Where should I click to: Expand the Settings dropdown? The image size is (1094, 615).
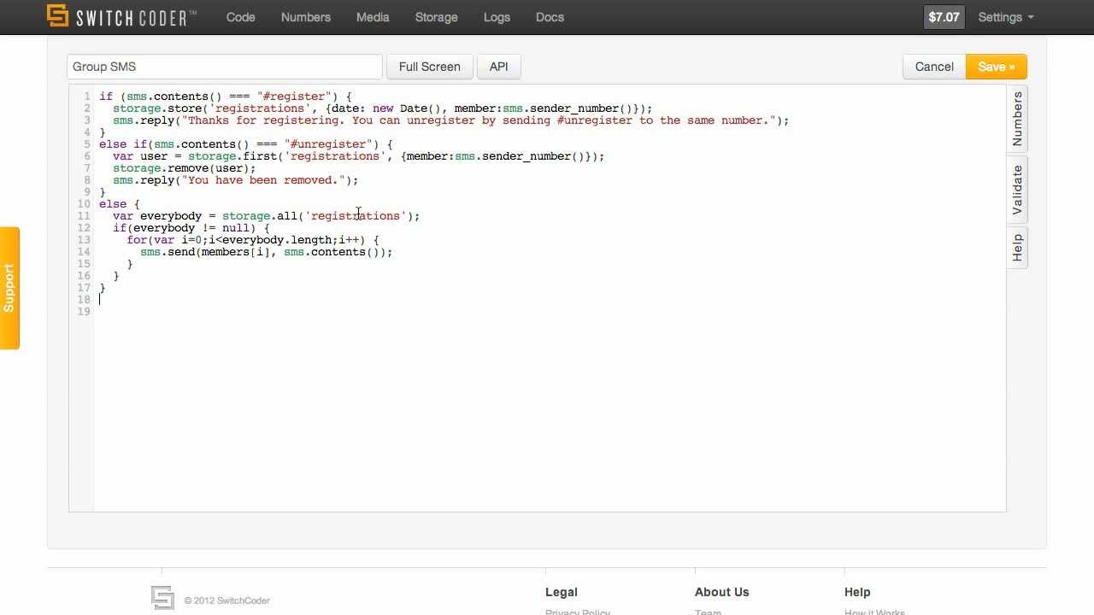[x=1006, y=17]
